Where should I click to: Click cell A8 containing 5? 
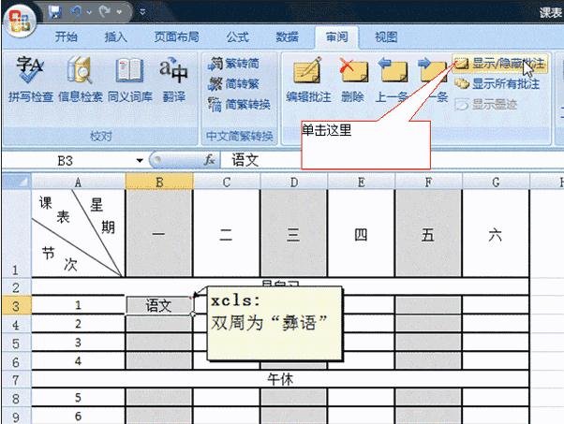[78, 398]
